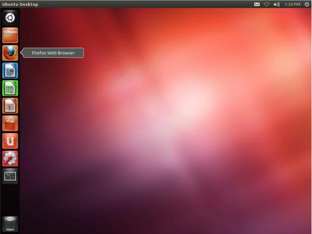312x234 pixels.
Task: Open the messaging envelope indicator
Action: click(x=257, y=4)
